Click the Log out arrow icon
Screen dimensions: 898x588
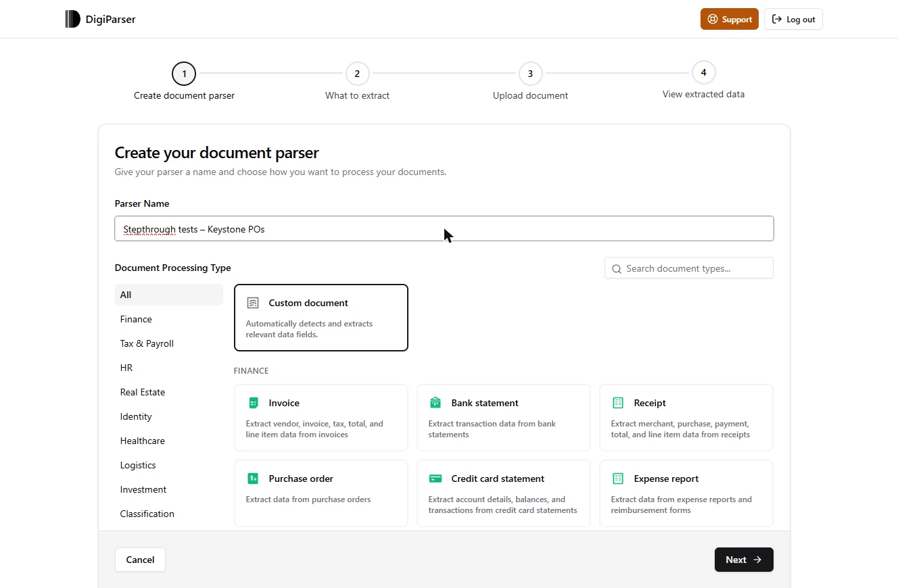coord(777,19)
